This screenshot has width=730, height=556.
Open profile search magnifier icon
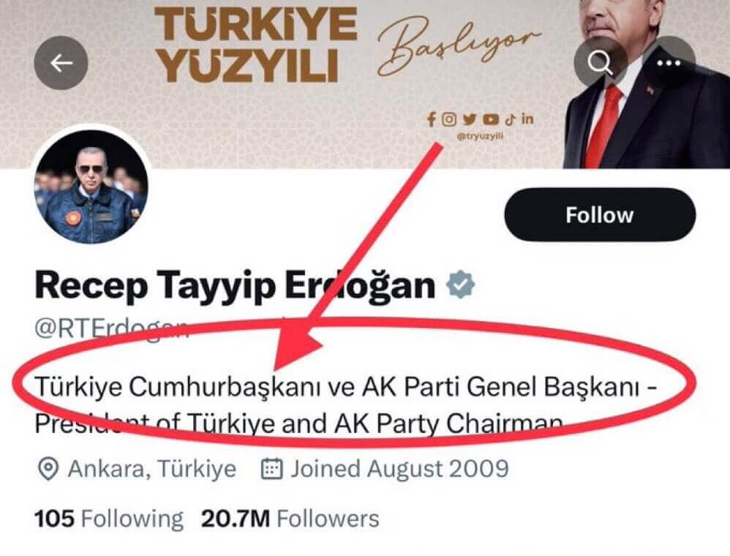601,62
